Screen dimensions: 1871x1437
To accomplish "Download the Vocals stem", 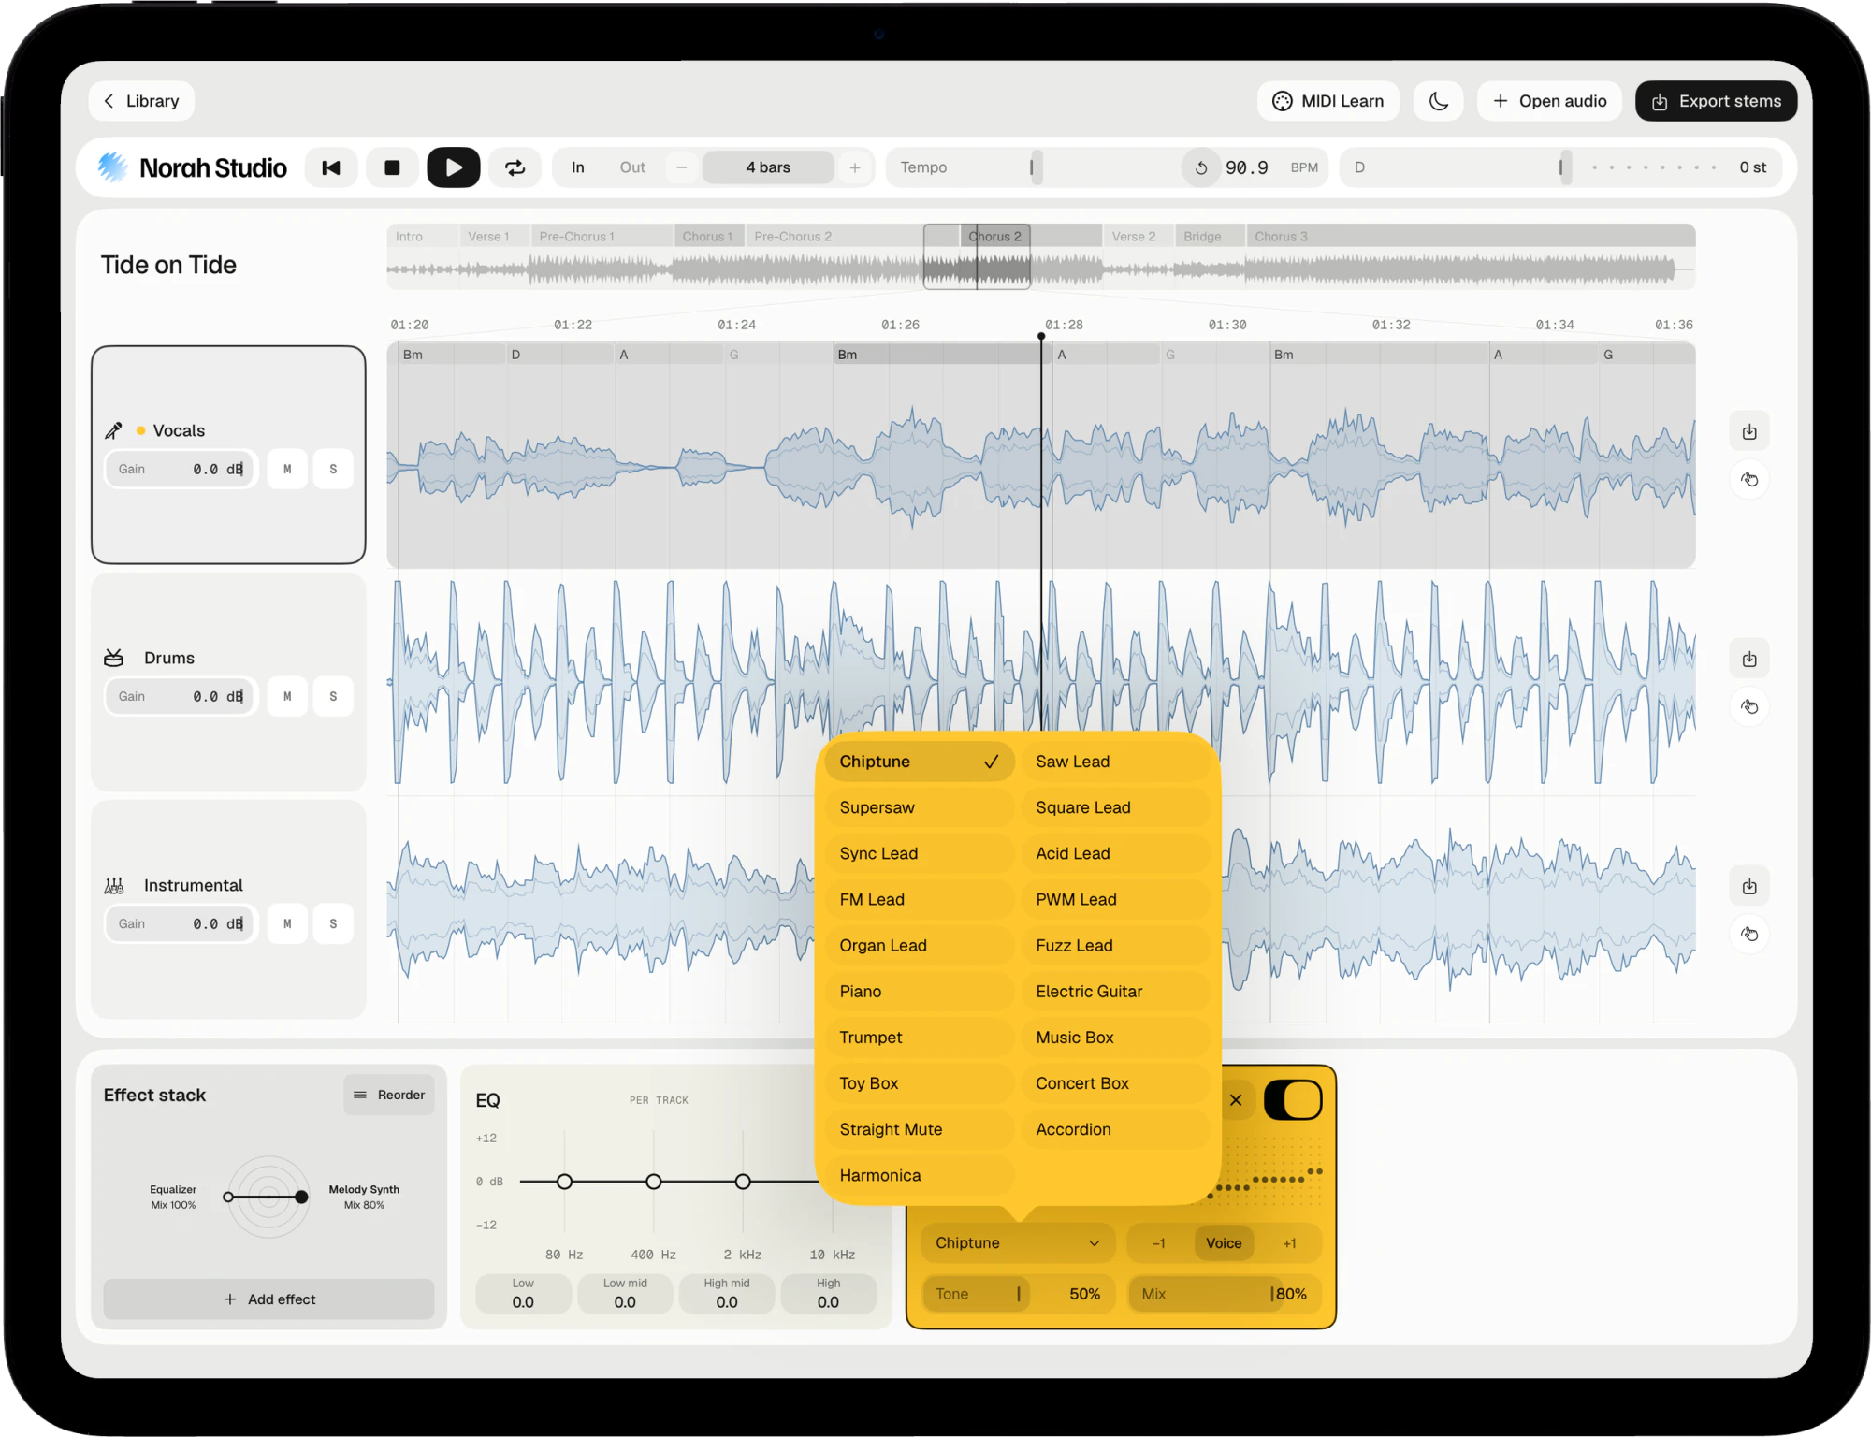I will coord(1749,432).
